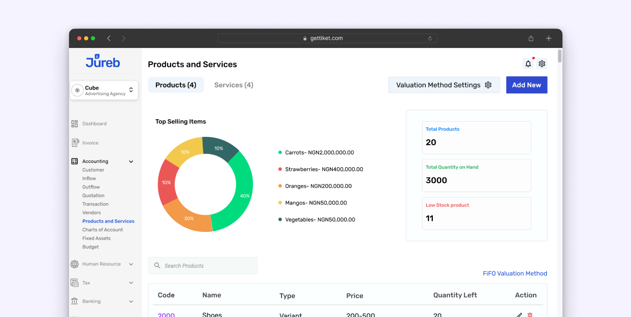This screenshot has height=317, width=631.
Task: Open the Cube Advertising Agency company switcher
Action: pos(104,91)
